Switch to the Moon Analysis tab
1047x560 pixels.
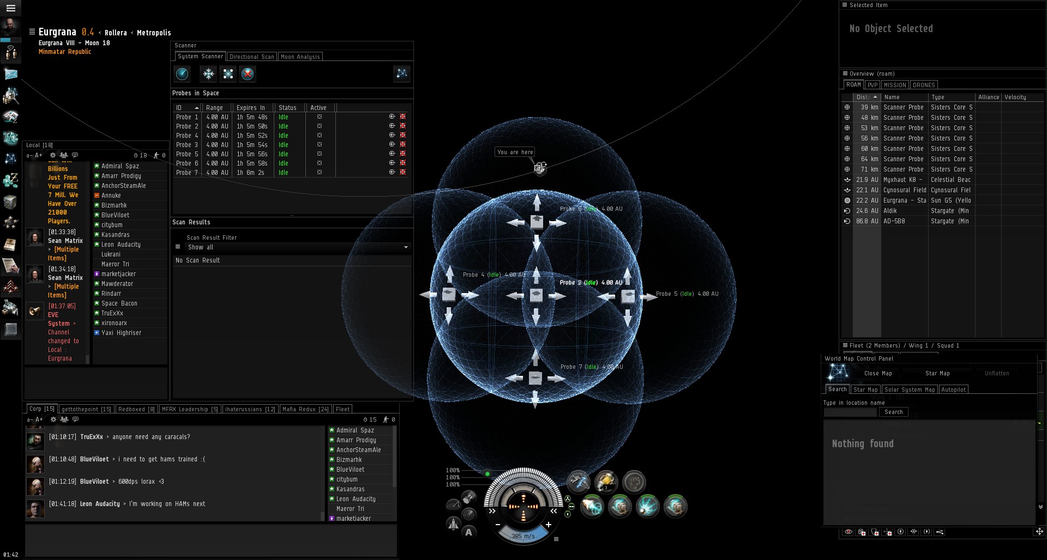pyautogui.click(x=300, y=57)
